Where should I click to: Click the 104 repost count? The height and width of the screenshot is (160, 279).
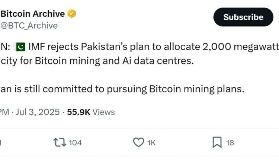(76, 143)
